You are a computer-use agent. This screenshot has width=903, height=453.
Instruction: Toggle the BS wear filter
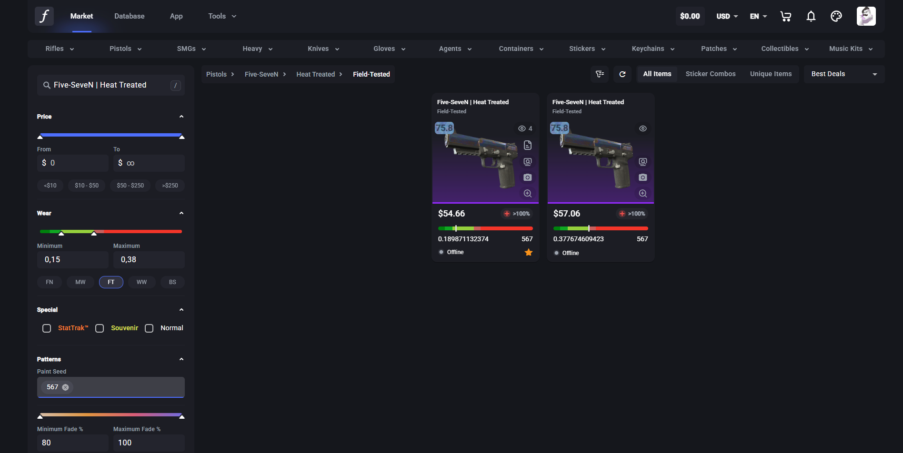pyautogui.click(x=172, y=282)
